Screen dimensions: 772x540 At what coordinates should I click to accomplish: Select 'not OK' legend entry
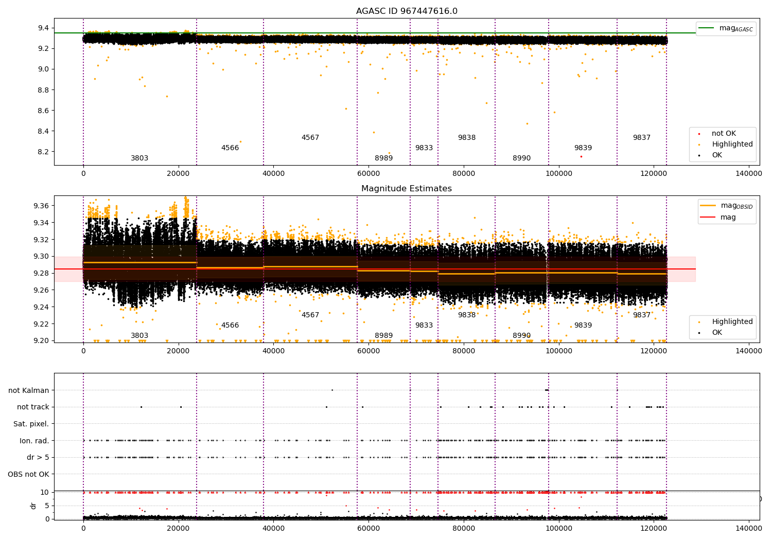(724, 134)
